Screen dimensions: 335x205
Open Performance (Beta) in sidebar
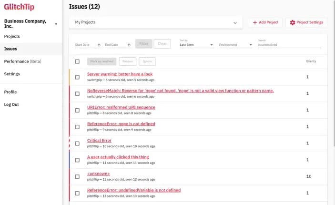pyautogui.click(x=23, y=61)
